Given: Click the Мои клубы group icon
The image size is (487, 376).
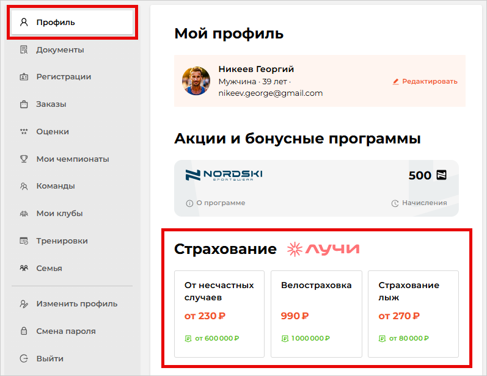Looking at the screenshot, I should [24, 214].
